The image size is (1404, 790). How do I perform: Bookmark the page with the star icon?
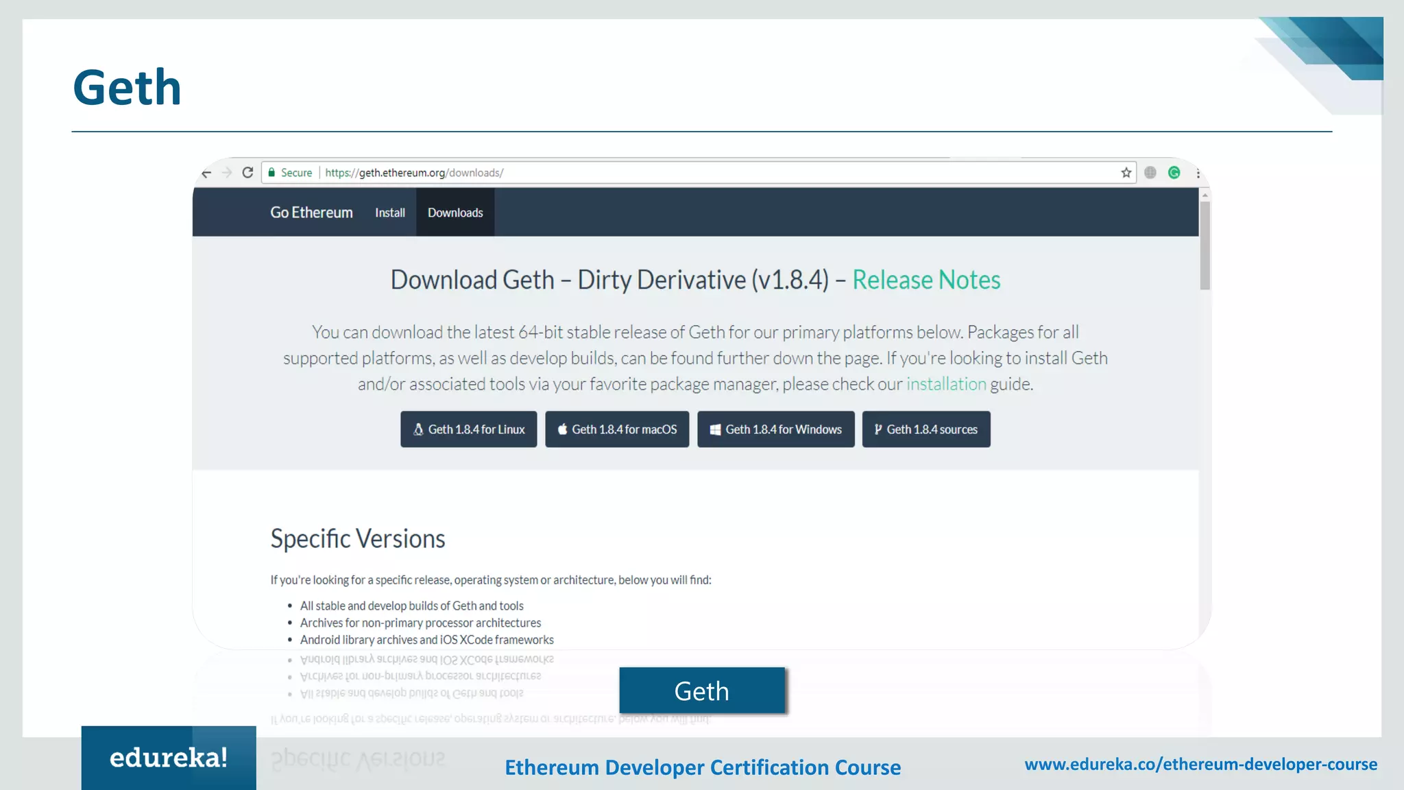pyautogui.click(x=1126, y=173)
